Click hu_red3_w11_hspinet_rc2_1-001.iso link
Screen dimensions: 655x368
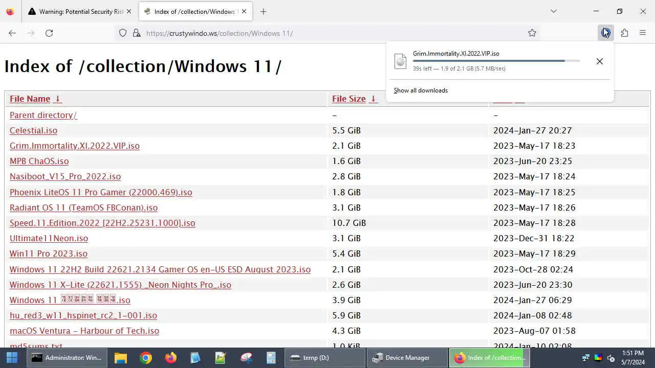point(83,315)
